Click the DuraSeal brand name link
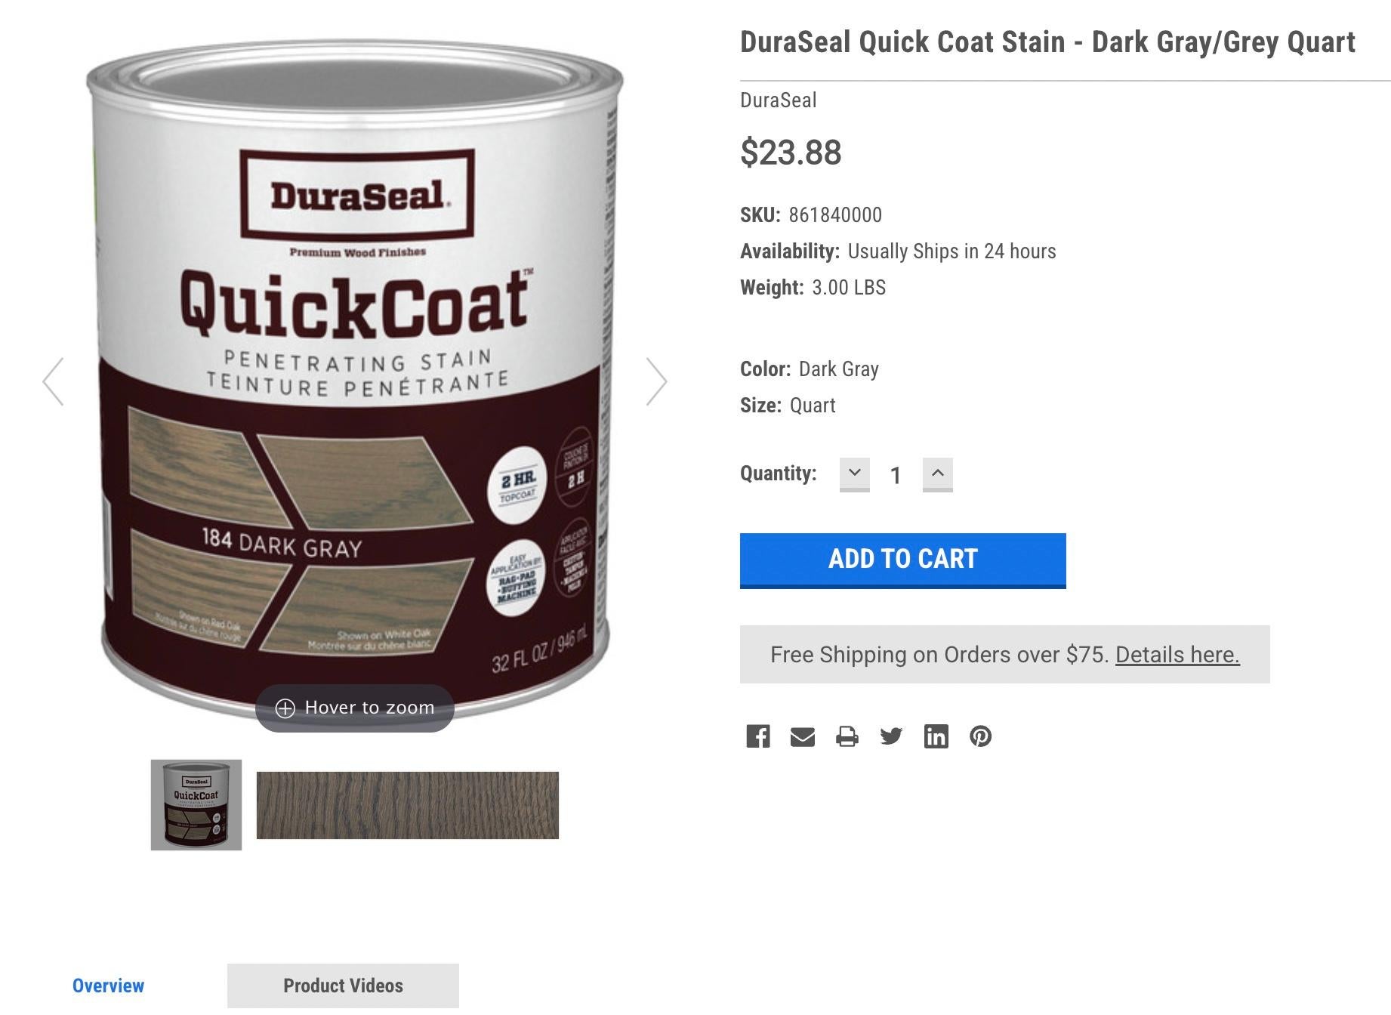 coord(778,100)
